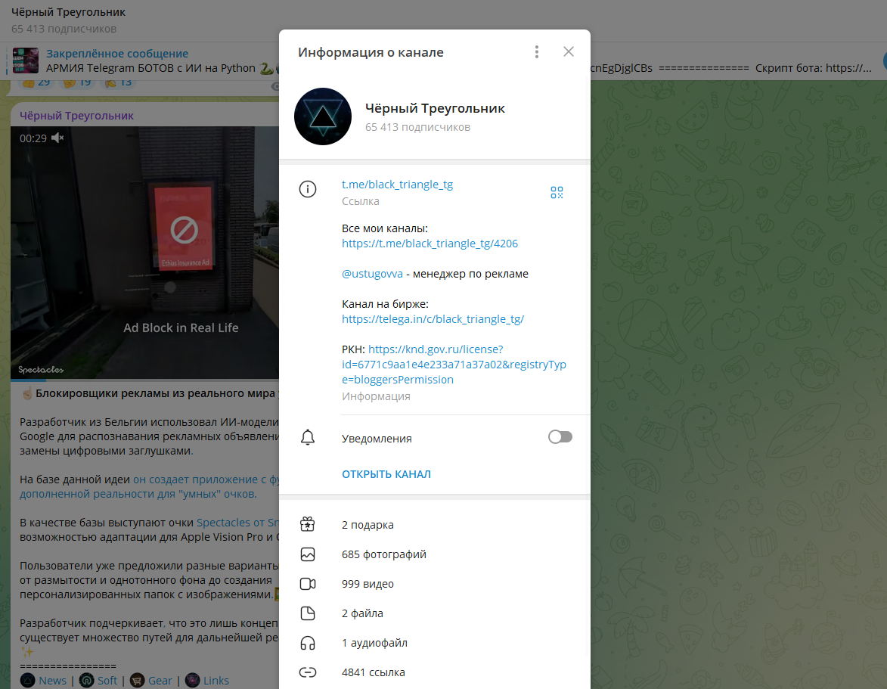Click the link icon beside 4841 ссылка
This screenshot has height=689, width=887.
point(308,672)
